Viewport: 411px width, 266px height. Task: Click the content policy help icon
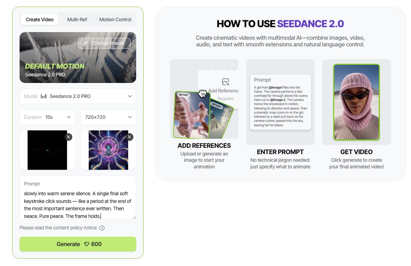[x=102, y=228]
